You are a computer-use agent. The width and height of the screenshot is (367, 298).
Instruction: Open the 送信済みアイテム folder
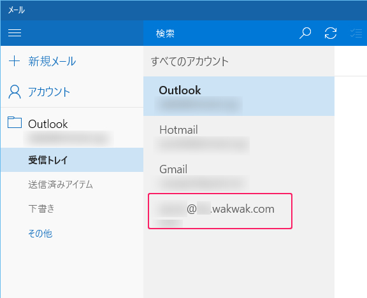(x=61, y=184)
